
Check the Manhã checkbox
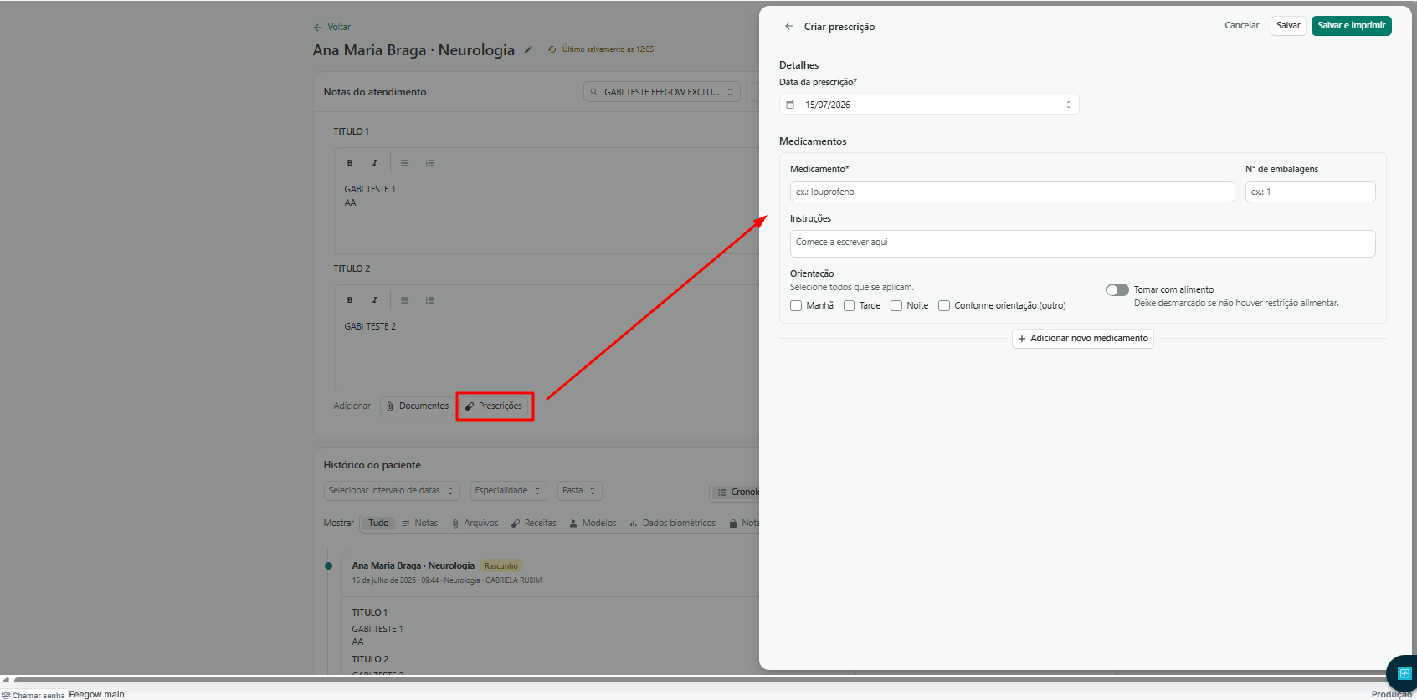click(x=796, y=305)
